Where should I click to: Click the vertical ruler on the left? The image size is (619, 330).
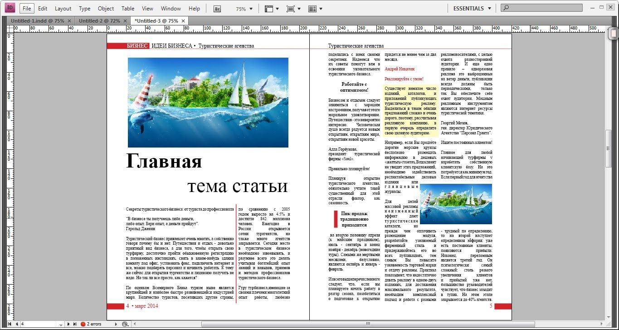10,176
